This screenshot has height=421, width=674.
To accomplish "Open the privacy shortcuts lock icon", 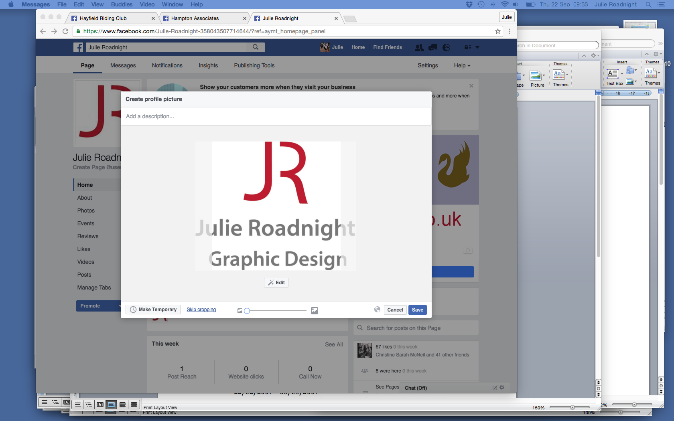I will [x=468, y=47].
